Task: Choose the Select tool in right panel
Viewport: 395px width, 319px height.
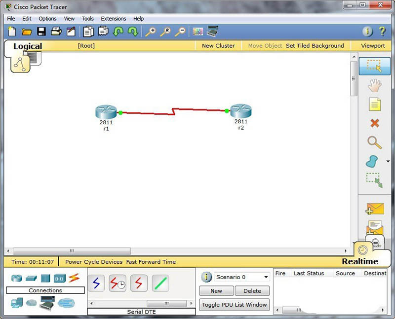Action: tap(375, 66)
